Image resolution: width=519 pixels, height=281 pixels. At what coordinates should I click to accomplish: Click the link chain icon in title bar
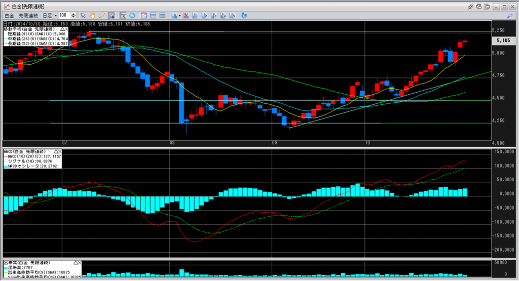pyautogui.click(x=471, y=7)
